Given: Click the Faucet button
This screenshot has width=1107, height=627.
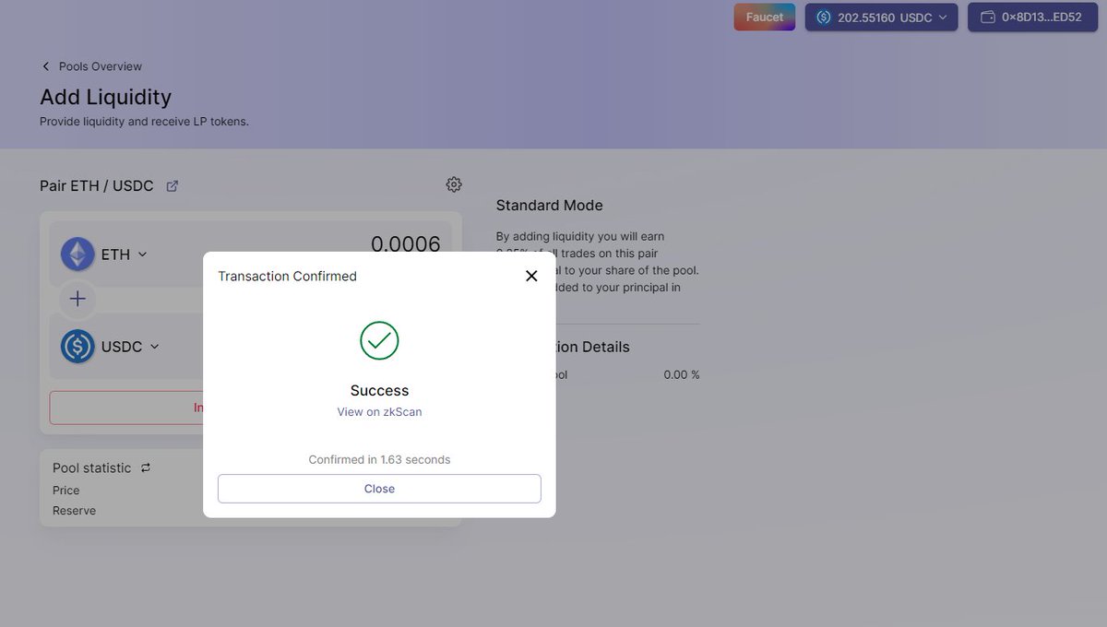Looking at the screenshot, I should (x=765, y=17).
